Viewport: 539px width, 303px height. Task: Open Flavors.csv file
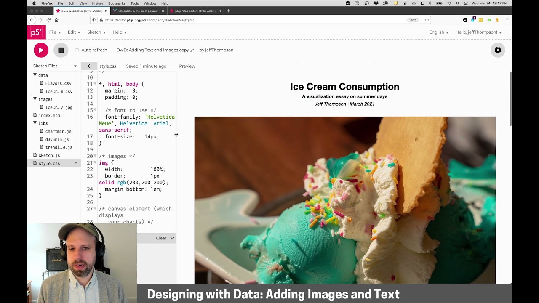[59, 83]
